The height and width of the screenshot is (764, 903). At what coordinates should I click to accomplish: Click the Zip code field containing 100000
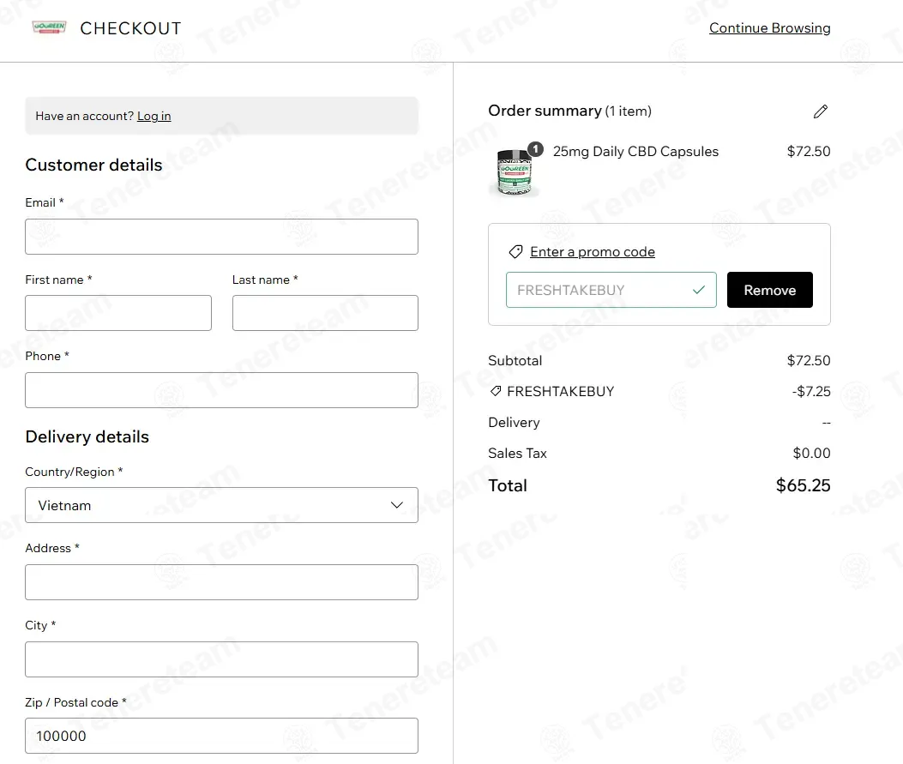(221, 735)
